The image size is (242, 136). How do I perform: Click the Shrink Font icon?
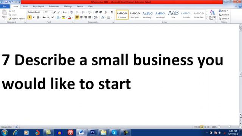pyautogui.click(x=58, y=12)
